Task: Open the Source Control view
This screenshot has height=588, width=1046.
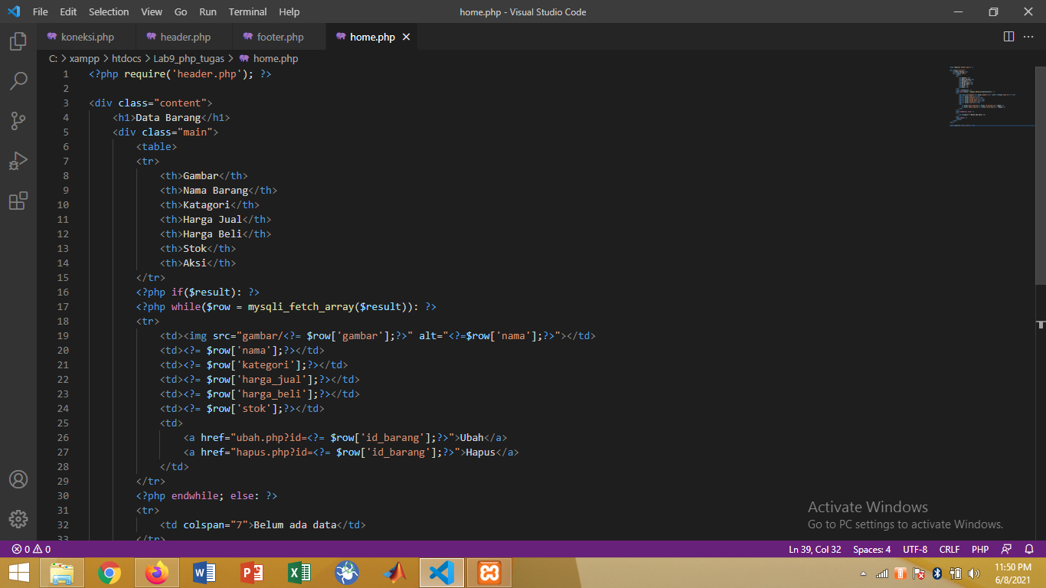Action: (18, 121)
